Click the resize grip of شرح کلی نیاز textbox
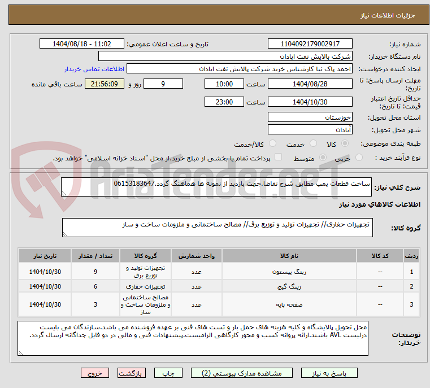430x388 pixels. pos(64,194)
